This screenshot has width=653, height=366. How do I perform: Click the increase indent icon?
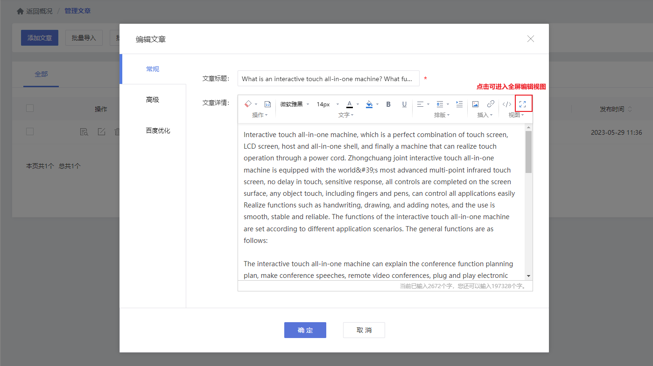(x=459, y=104)
